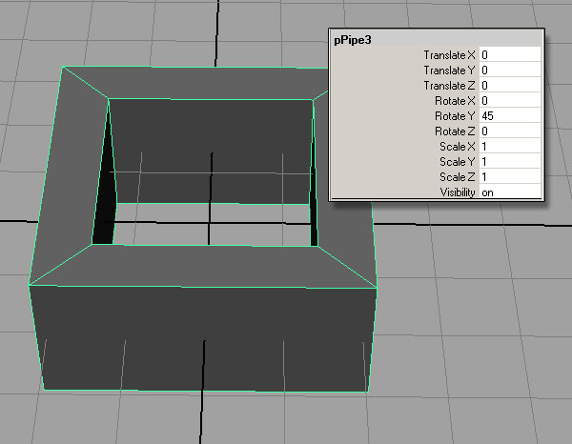Screen dimensions: 572x444
Task: Click the Visibility field showing on
Action: [x=510, y=192]
